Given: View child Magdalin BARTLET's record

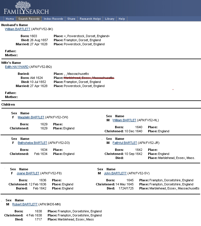Looking at the screenshot, I should pos(31,117).
